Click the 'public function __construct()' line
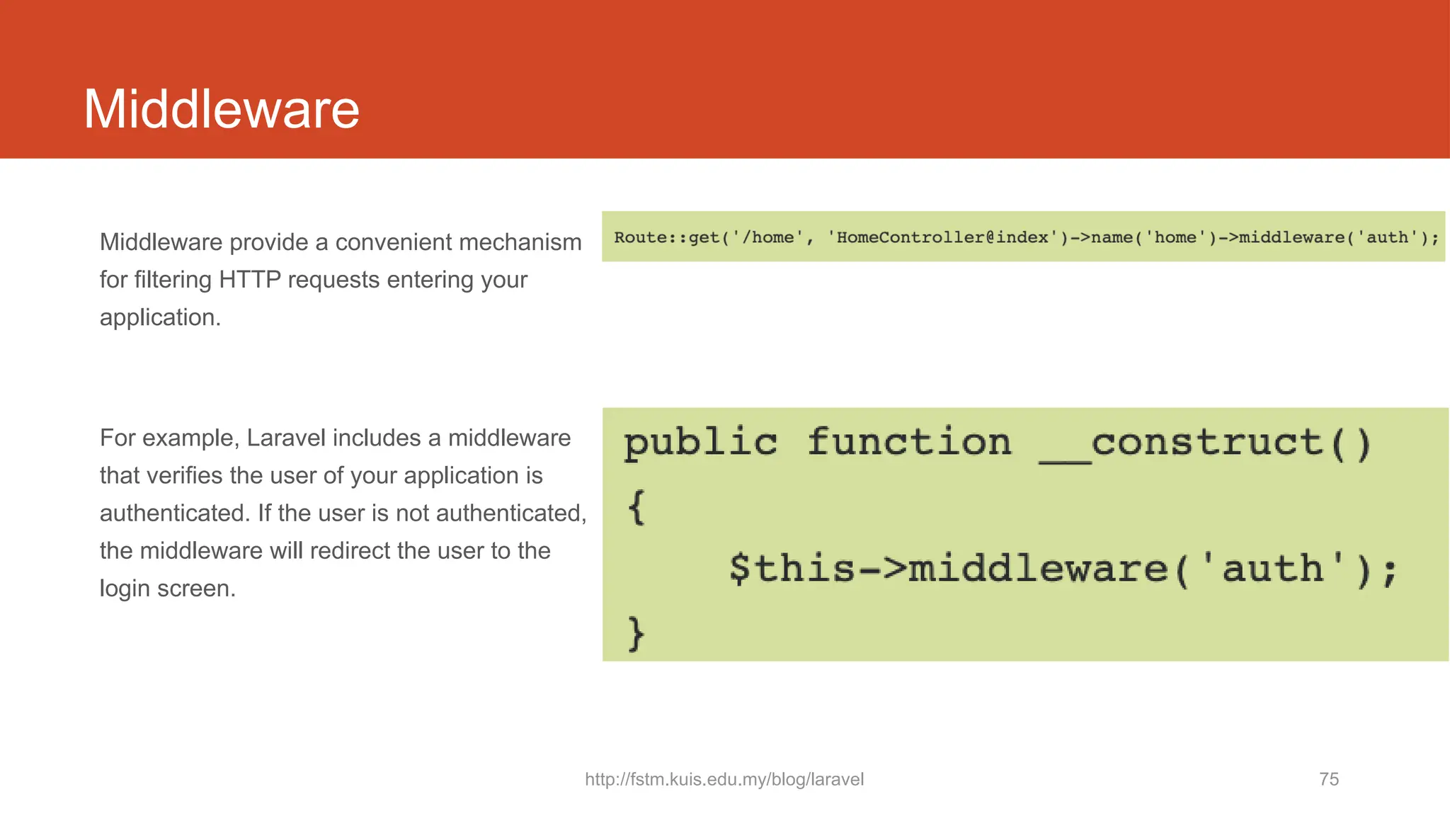Viewport: 1450px width, 816px height. pyautogui.click(x=998, y=443)
